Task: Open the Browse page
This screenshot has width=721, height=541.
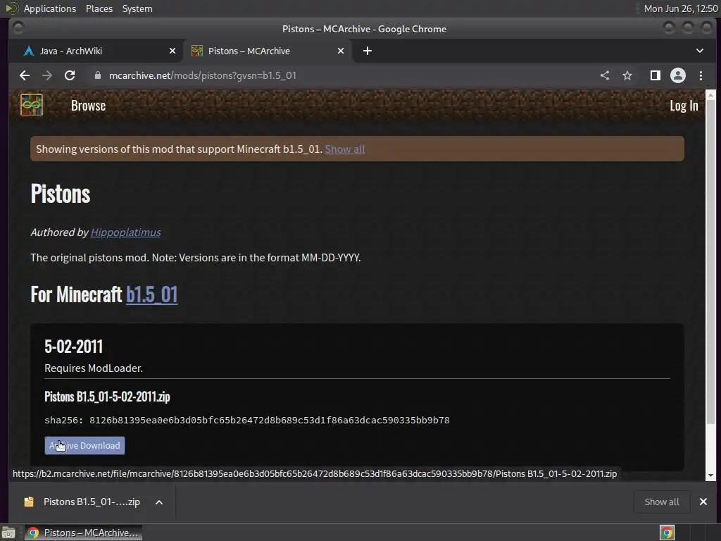Action: (x=88, y=106)
